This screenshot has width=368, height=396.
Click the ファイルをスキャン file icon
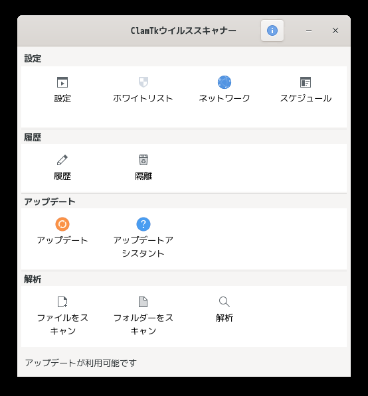point(62,302)
